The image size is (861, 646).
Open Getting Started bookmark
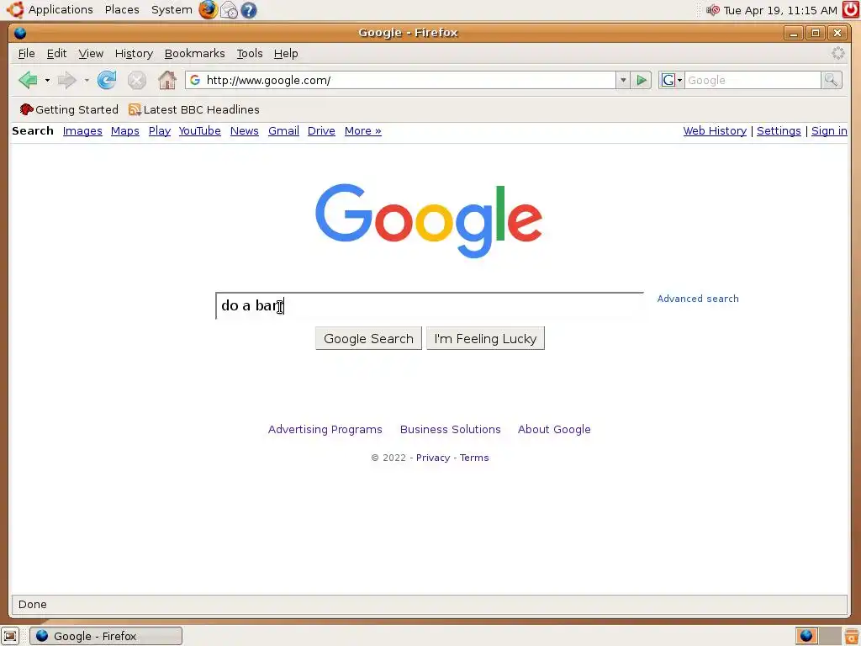pyautogui.click(x=69, y=110)
